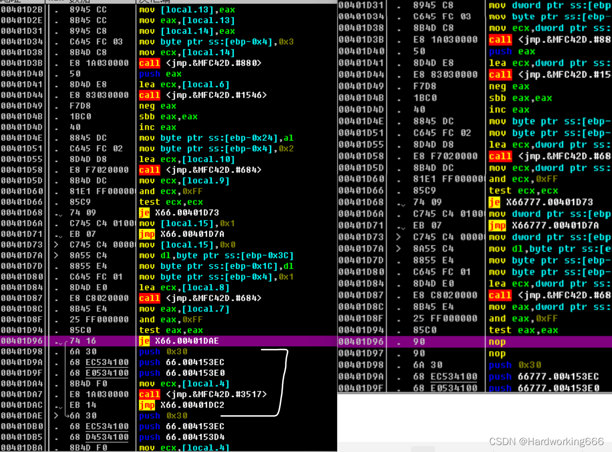Select 'call <jmp.&MFC42D.#880>' in left panel

(200, 63)
